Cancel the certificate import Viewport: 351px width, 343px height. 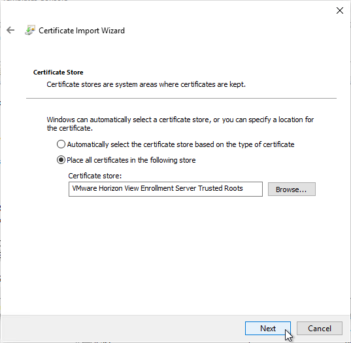[x=320, y=329]
